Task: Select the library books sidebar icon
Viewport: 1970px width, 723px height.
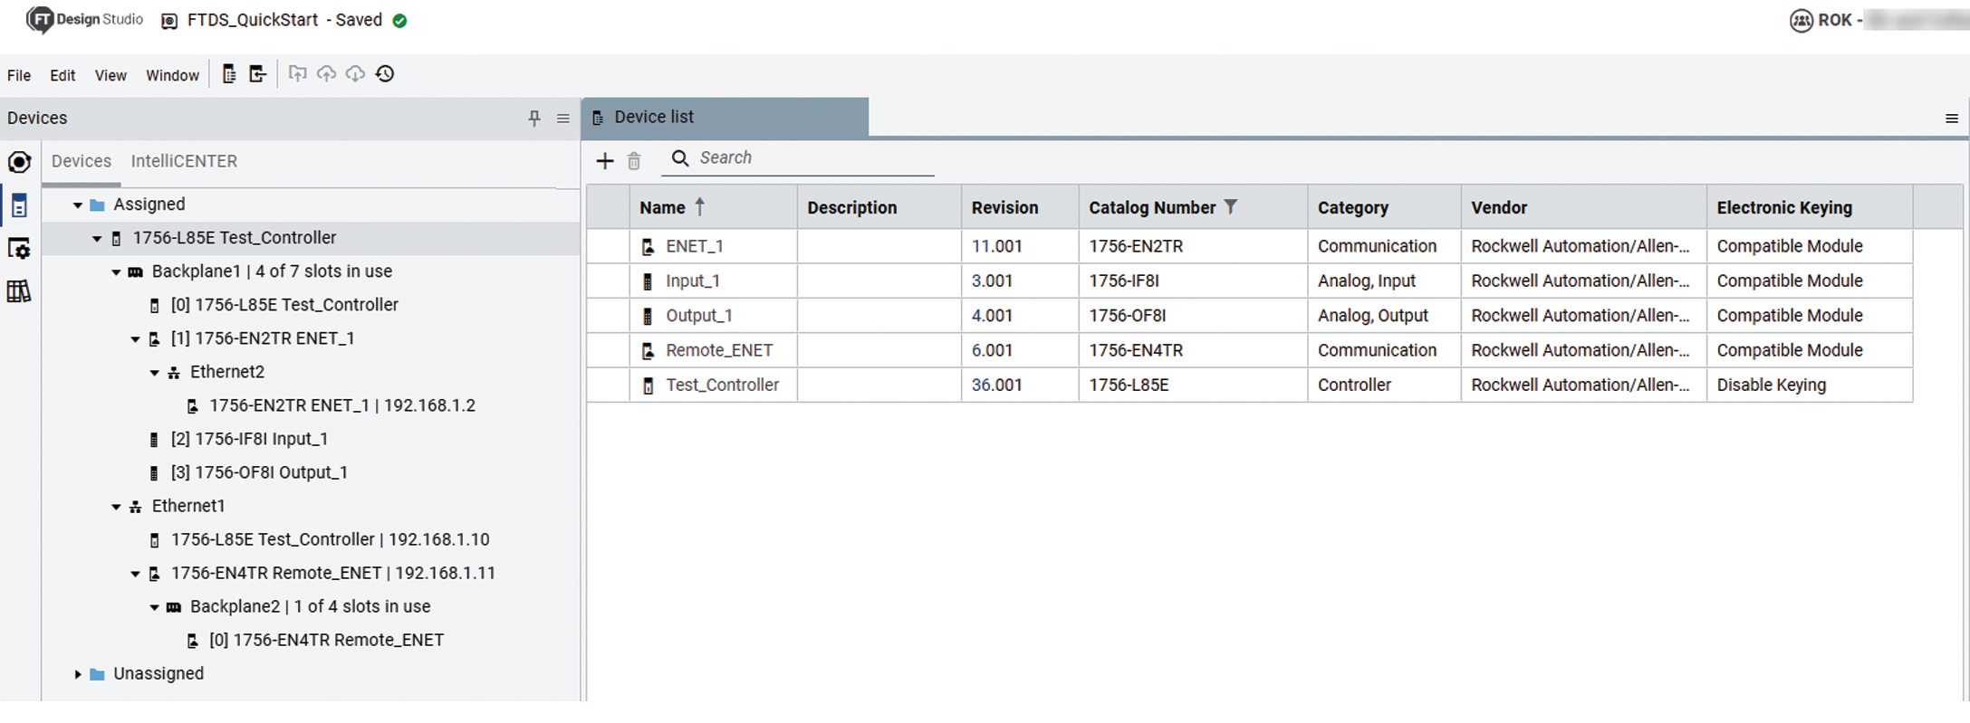Action: click(x=19, y=291)
